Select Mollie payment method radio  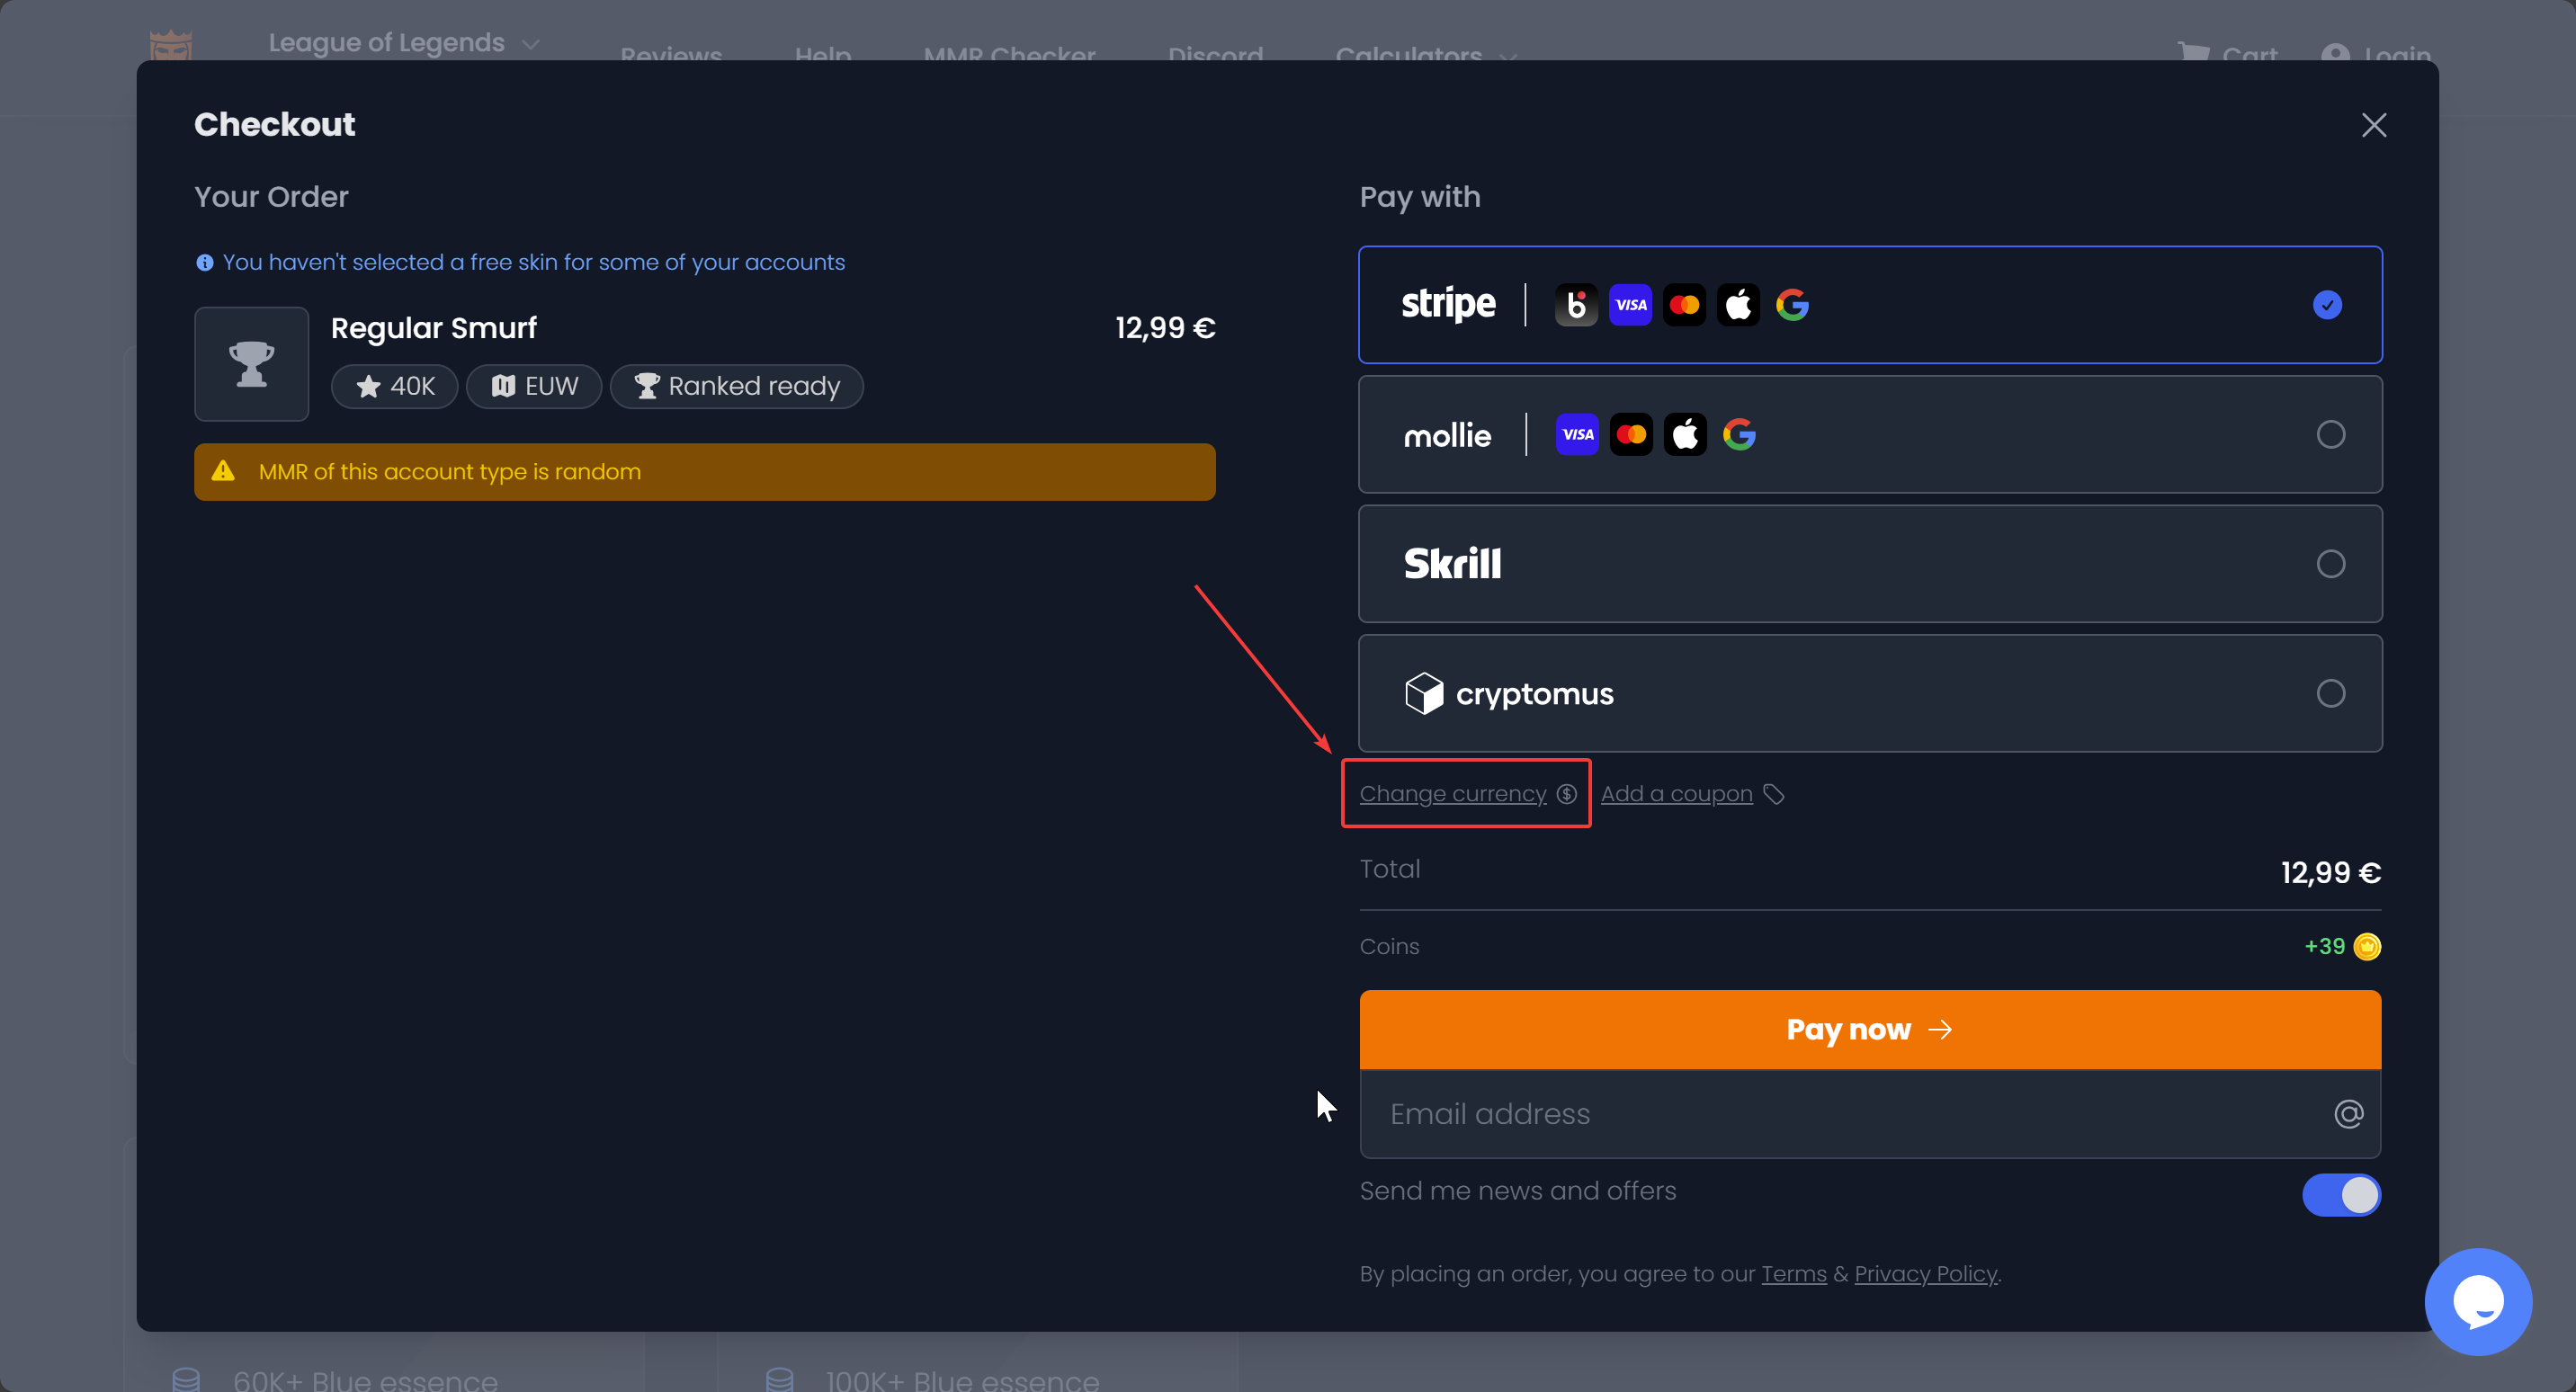2330,434
